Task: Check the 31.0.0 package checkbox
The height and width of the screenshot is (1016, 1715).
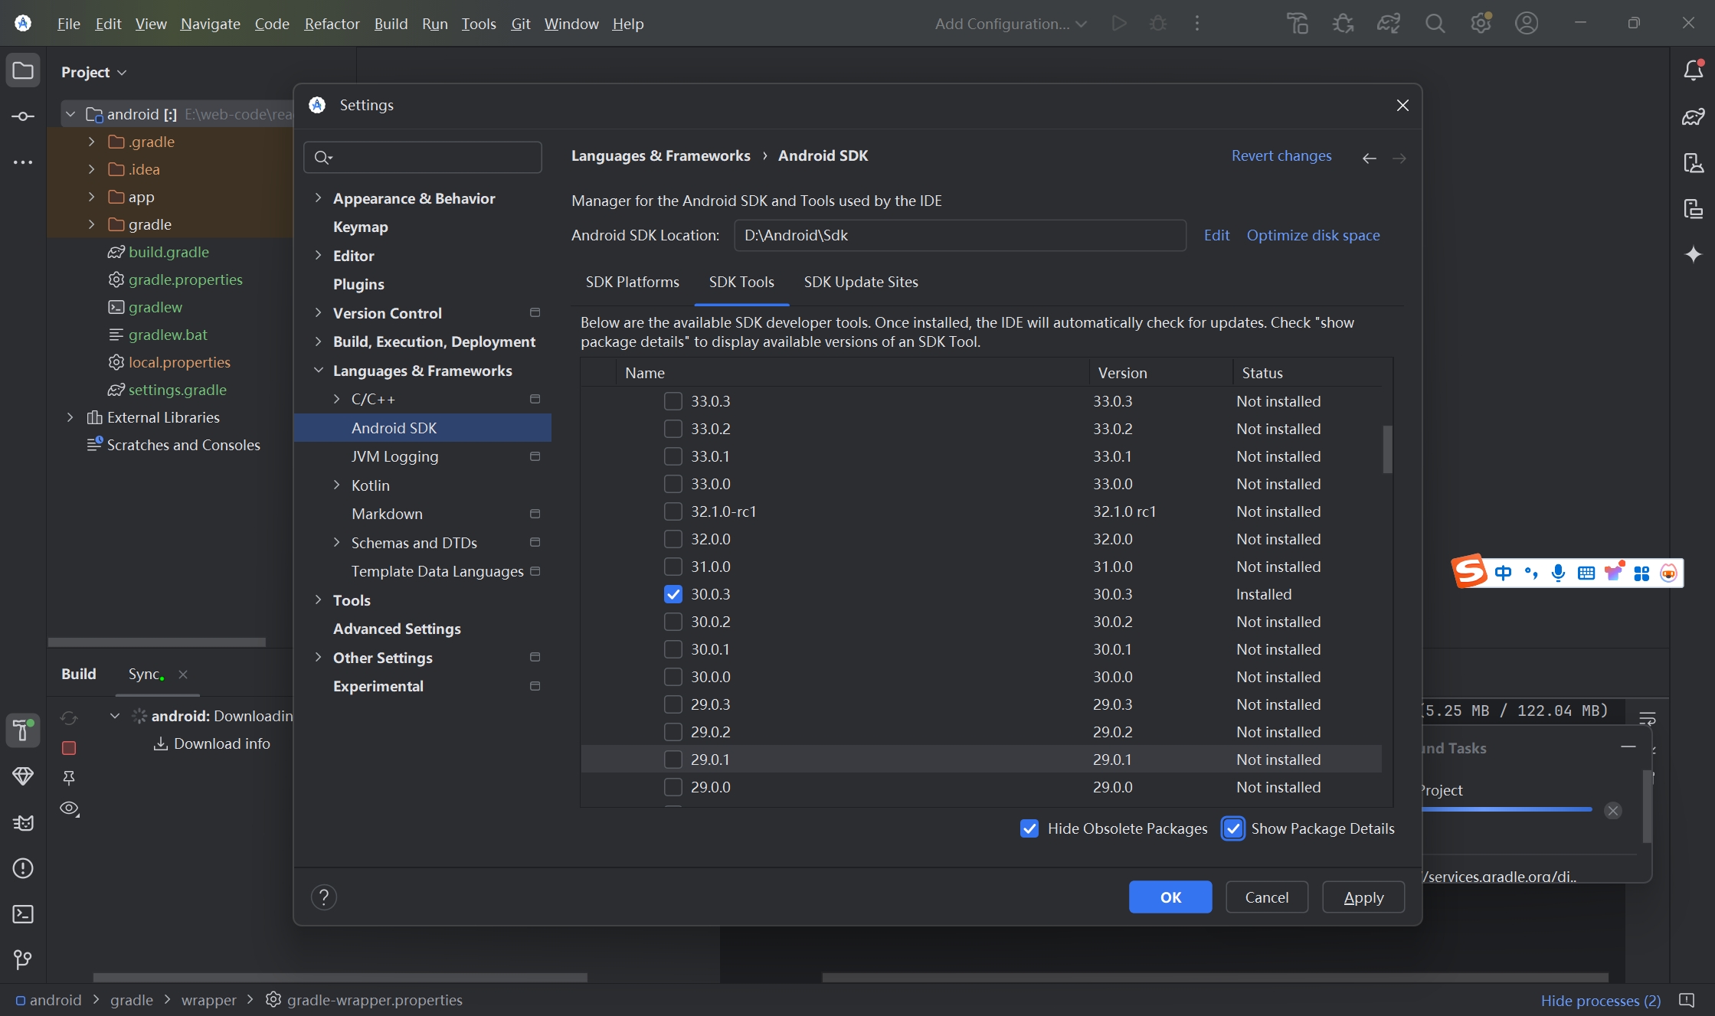Action: 673,567
